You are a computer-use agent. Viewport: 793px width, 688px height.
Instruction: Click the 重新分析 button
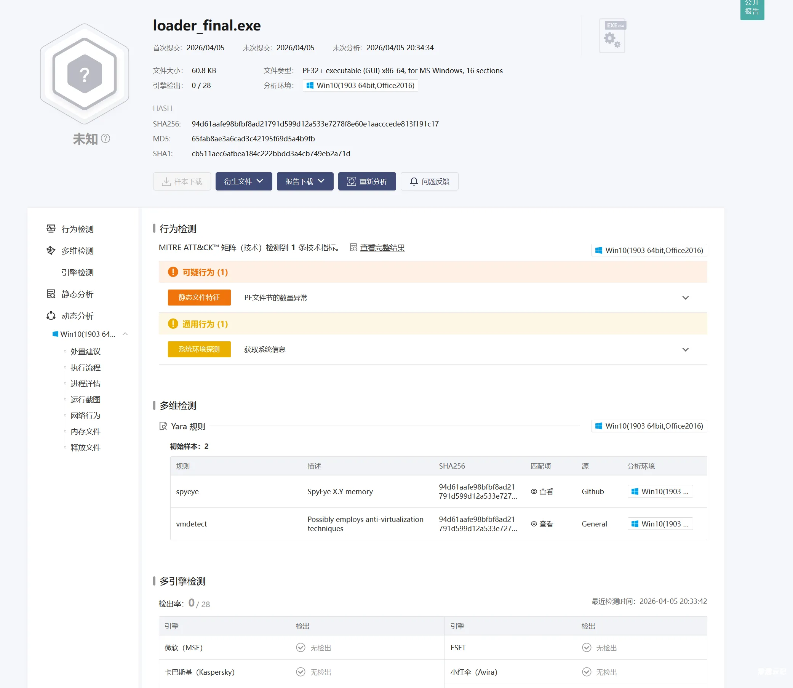pyautogui.click(x=366, y=181)
